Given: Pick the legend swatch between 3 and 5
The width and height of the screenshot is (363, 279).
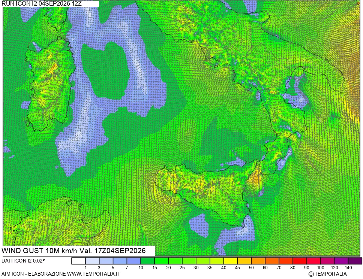Looking at the screenshot, I should [106, 261].
